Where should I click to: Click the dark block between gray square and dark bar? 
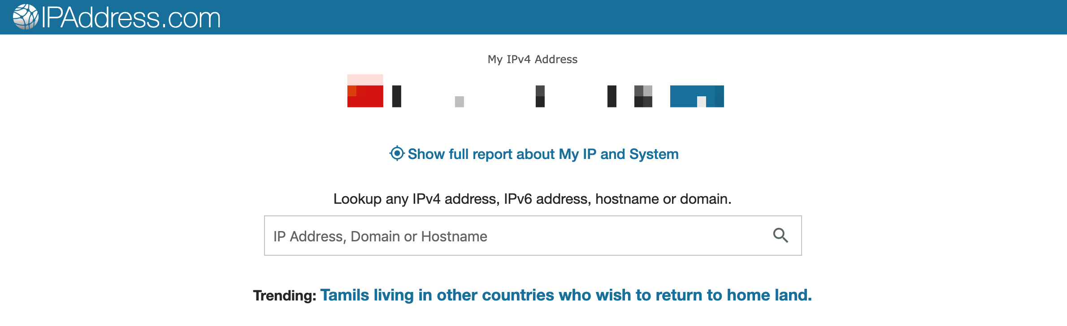(540, 96)
